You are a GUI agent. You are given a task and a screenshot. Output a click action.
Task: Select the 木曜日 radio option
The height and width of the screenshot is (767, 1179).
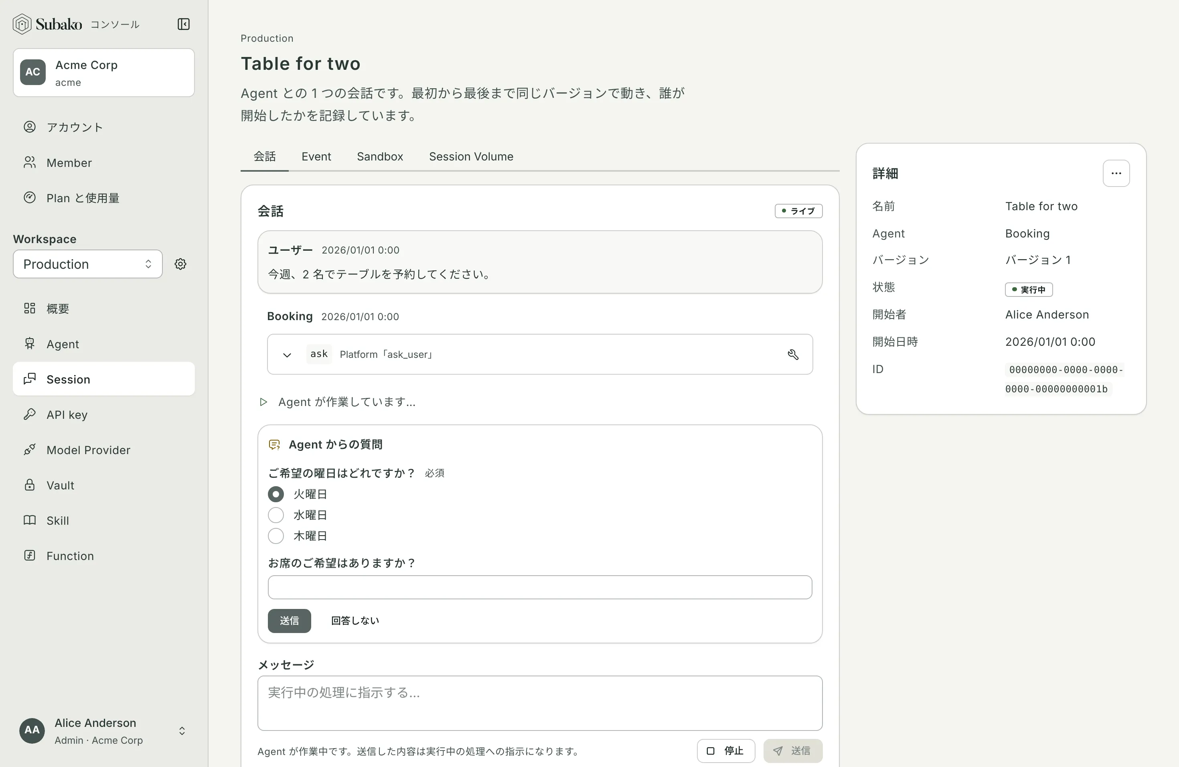pos(276,536)
